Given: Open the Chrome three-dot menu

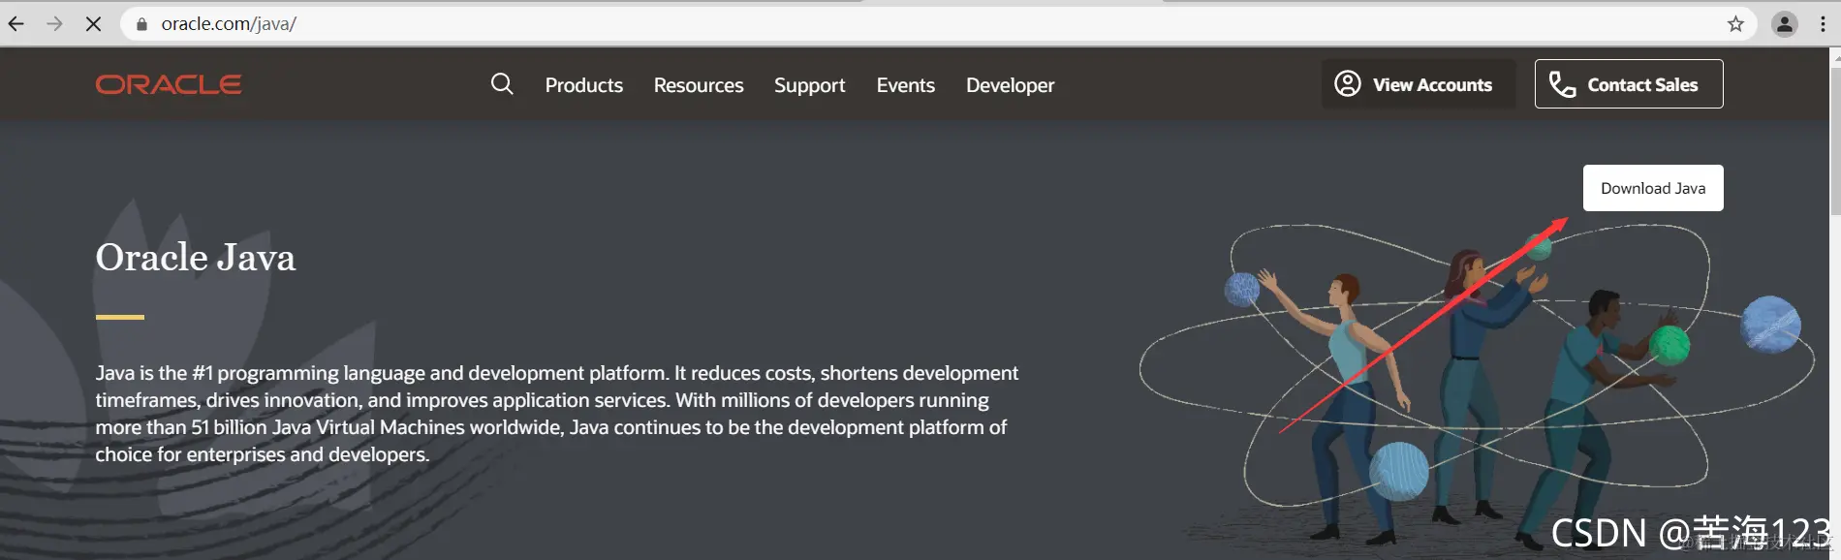Looking at the screenshot, I should [x=1823, y=24].
